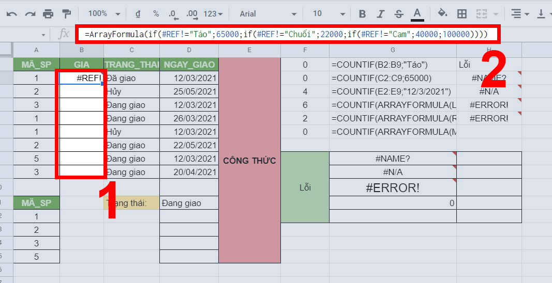Select the #NAME? cell in bordered table

pyautogui.click(x=393, y=159)
